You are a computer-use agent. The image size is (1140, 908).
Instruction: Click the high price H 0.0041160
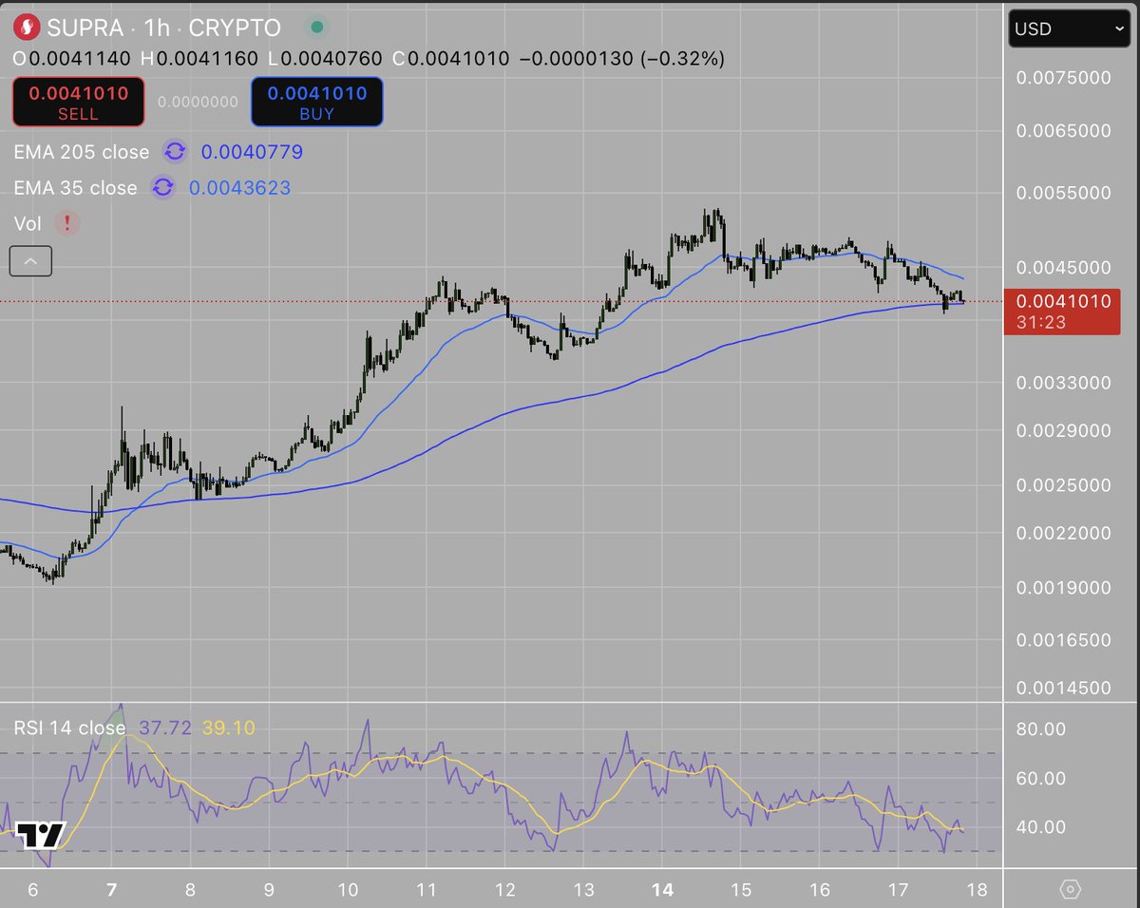tap(199, 59)
